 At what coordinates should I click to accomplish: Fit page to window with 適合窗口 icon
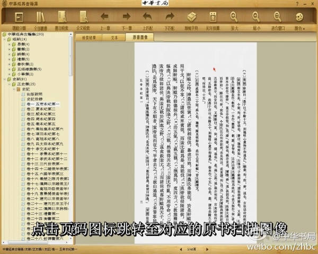278,17
